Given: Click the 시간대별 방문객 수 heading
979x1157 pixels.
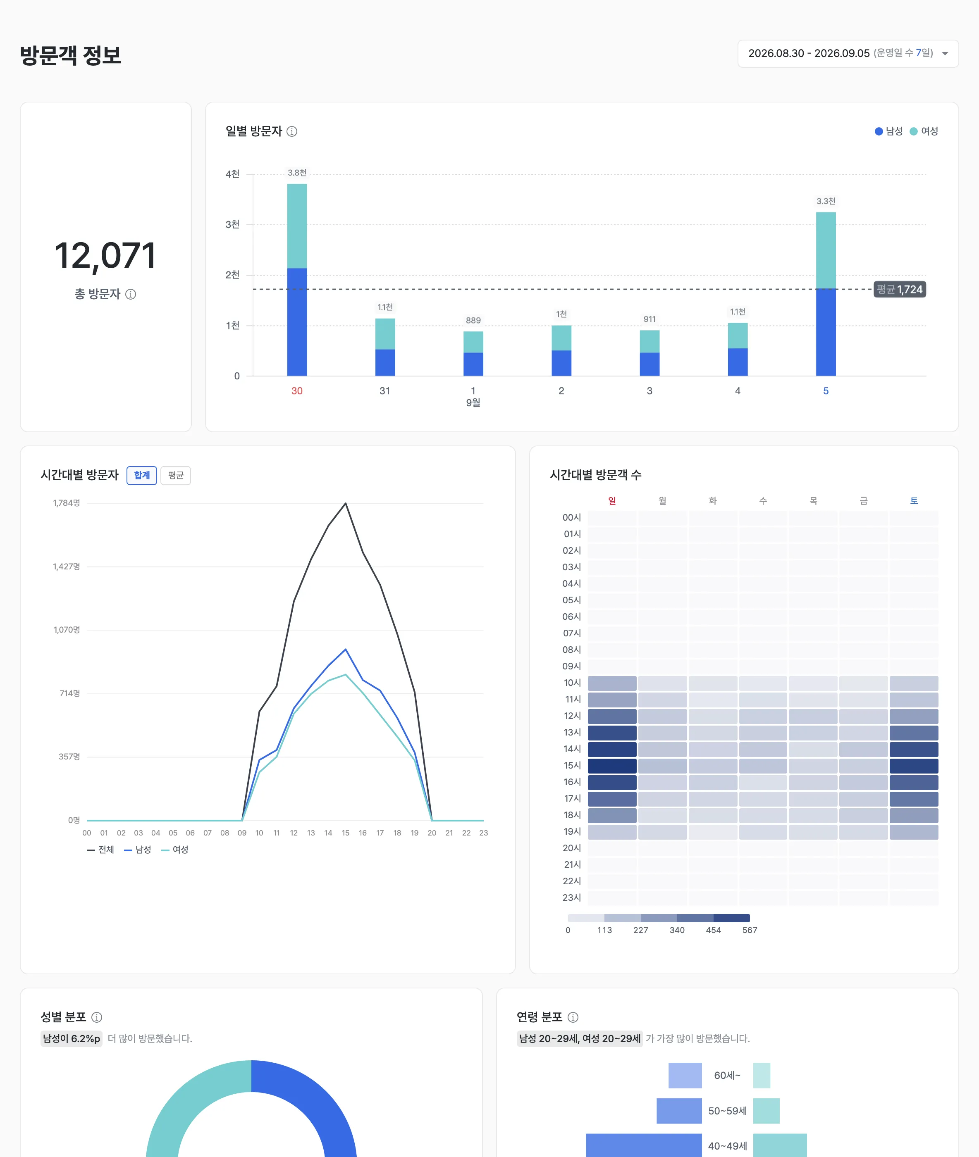Looking at the screenshot, I should [x=595, y=475].
